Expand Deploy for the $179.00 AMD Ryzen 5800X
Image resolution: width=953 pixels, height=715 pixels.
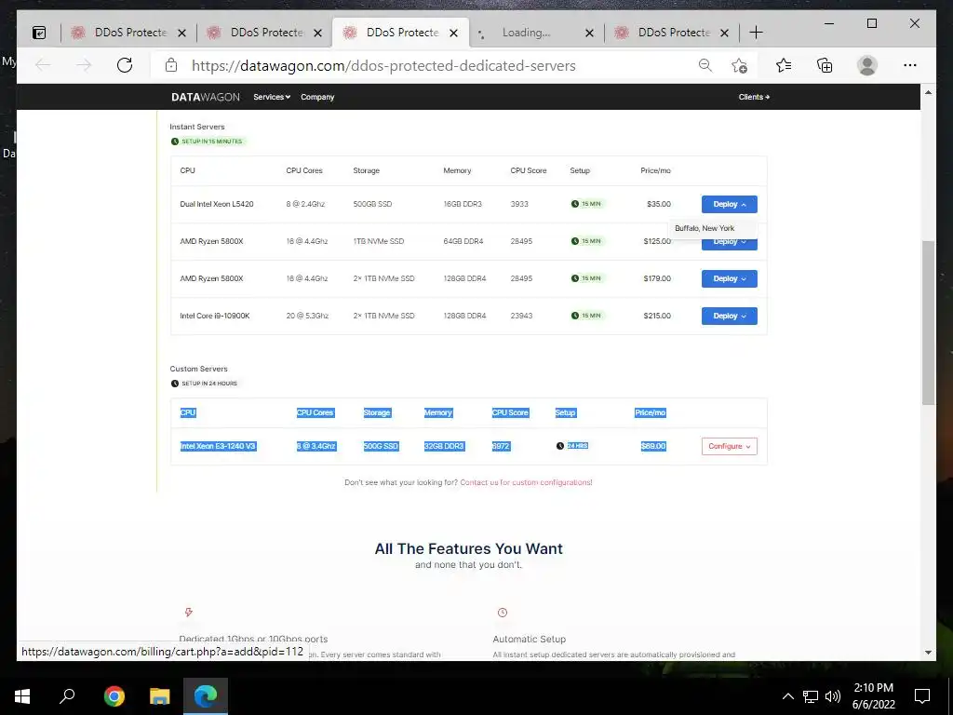(730, 278)
